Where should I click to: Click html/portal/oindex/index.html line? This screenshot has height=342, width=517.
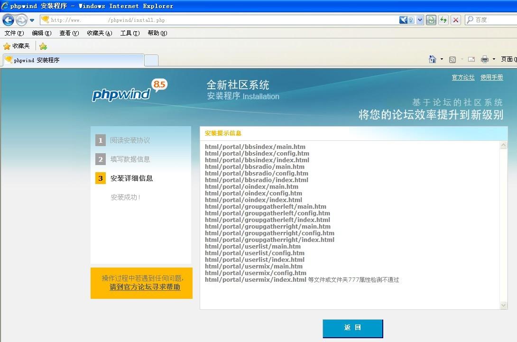(x=253, y=200)
